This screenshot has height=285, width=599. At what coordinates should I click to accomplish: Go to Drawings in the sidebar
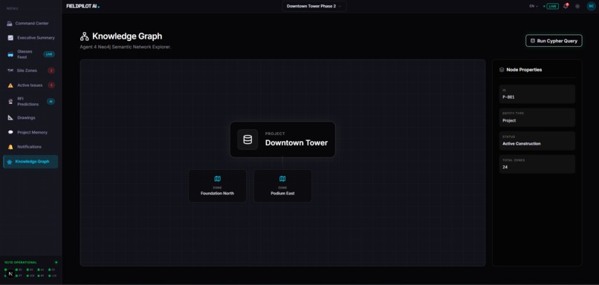tap(30, 118)
